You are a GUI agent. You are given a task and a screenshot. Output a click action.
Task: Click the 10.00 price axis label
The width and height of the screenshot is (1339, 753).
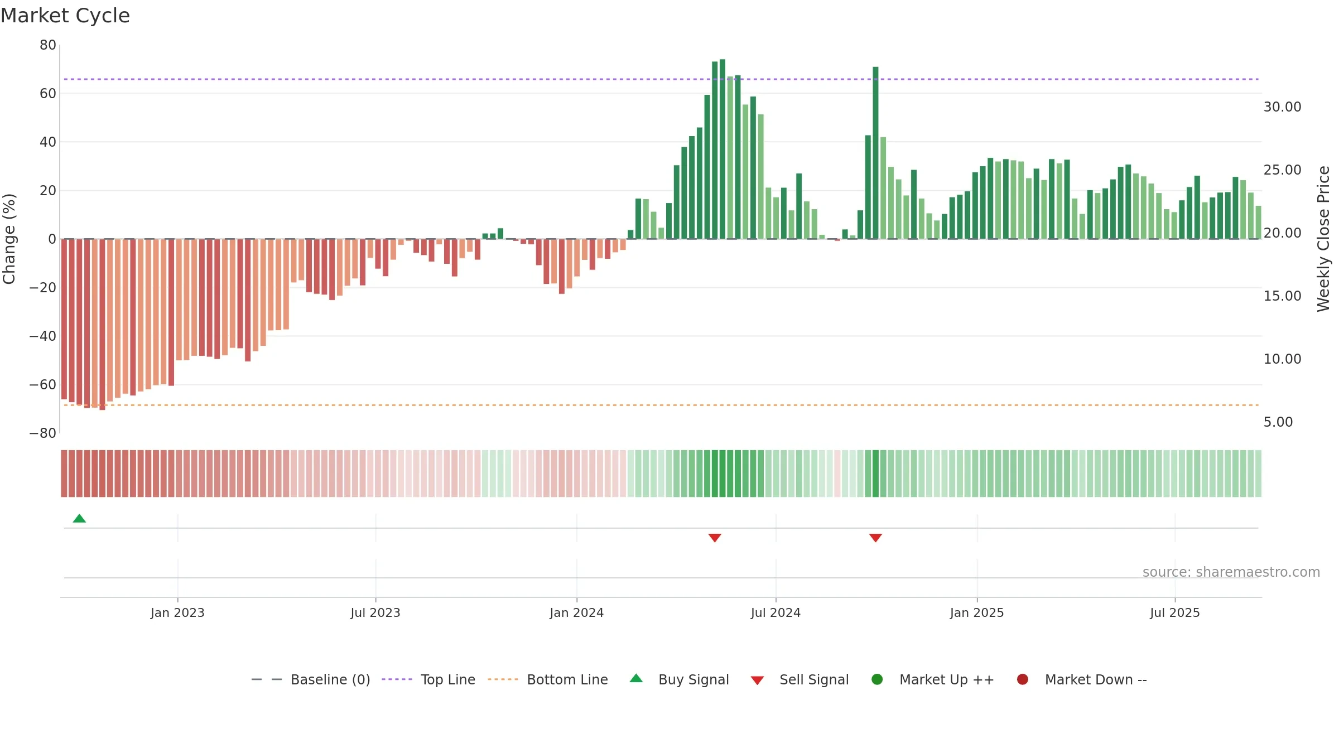point(1282,359)
